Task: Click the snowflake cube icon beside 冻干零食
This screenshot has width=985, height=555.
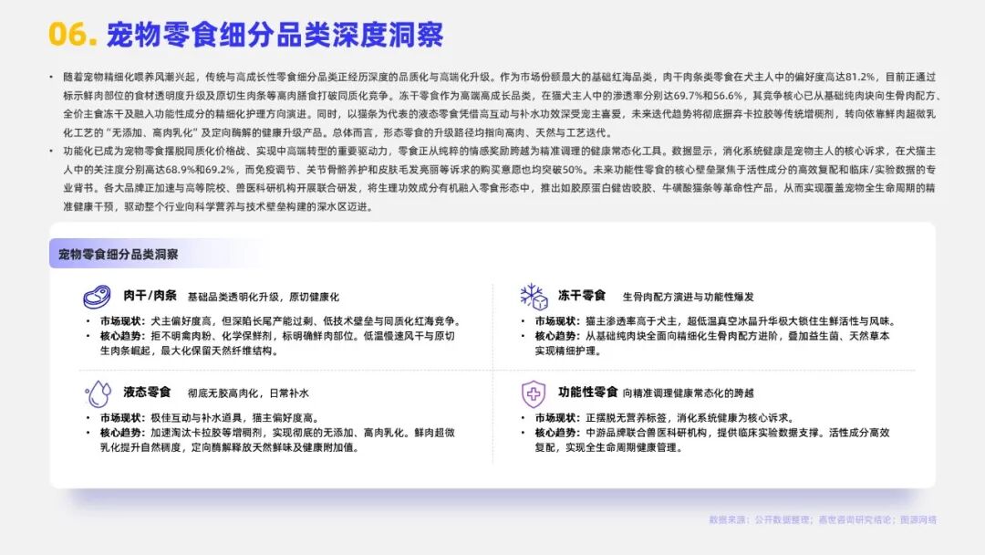Action: (x=534, y=297)
